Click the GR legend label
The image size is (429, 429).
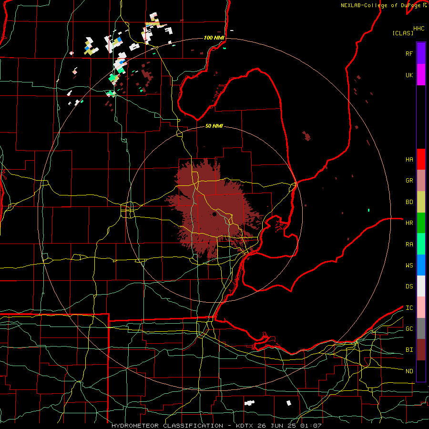click(x=409, y=181)
